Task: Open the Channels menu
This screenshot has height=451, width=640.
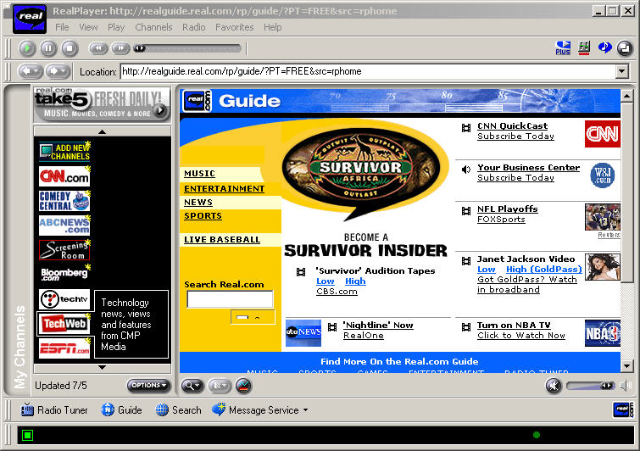Action: (x=153, y=27)
